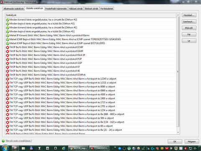201x151 pixels.
Task: Click red block icon of protokoll GGP rule
Action: point(8,63)
